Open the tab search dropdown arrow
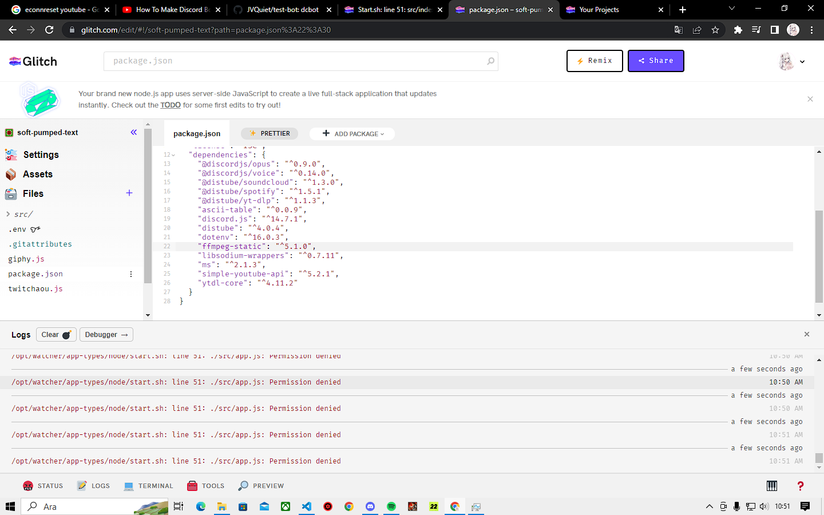Screen dimensions: 824x515 [x=732, y=9]
